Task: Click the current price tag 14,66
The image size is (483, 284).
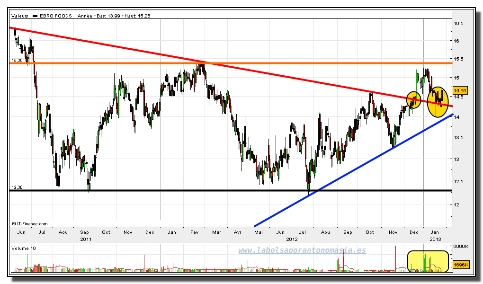Action: 460,90
